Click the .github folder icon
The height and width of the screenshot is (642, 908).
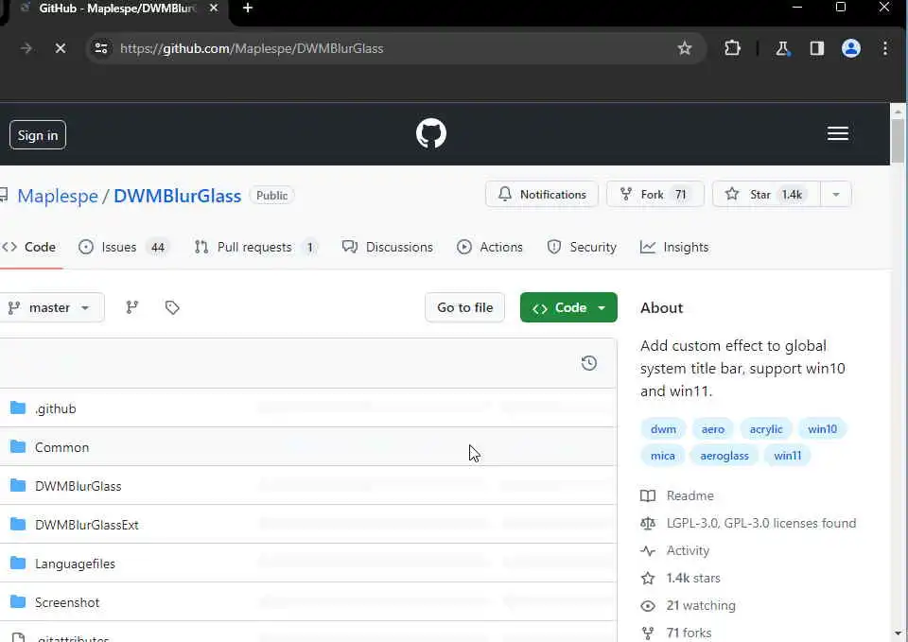tap(18, 408)
